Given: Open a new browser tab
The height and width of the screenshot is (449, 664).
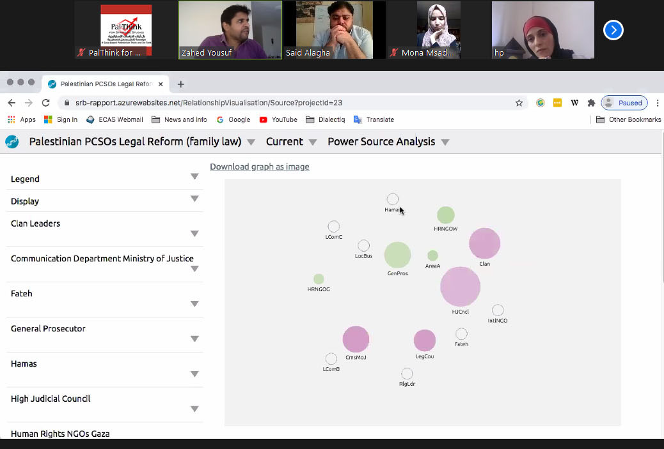Looking at the screenshot, I should 180,84.
